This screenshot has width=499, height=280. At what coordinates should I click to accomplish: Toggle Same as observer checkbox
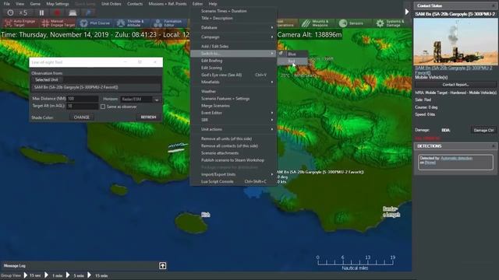[103, 107]
